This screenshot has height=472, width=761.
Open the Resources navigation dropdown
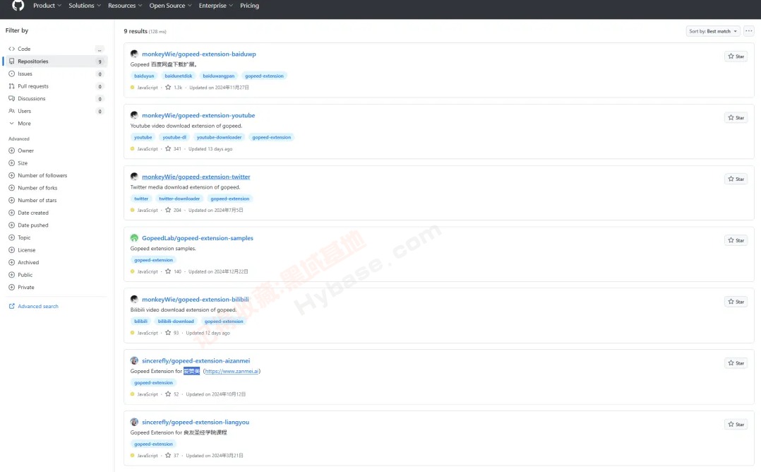point(125,6)
